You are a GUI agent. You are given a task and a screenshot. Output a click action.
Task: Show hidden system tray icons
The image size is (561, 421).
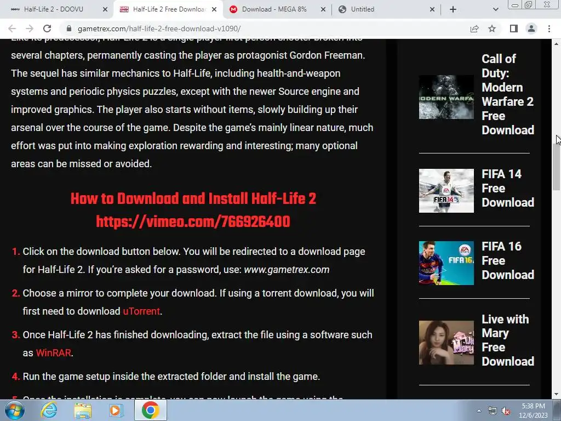point(479,411)
